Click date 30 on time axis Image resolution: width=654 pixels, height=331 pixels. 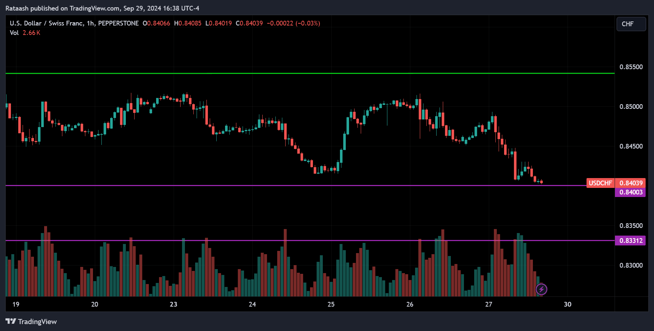click(x=568, y=304)
